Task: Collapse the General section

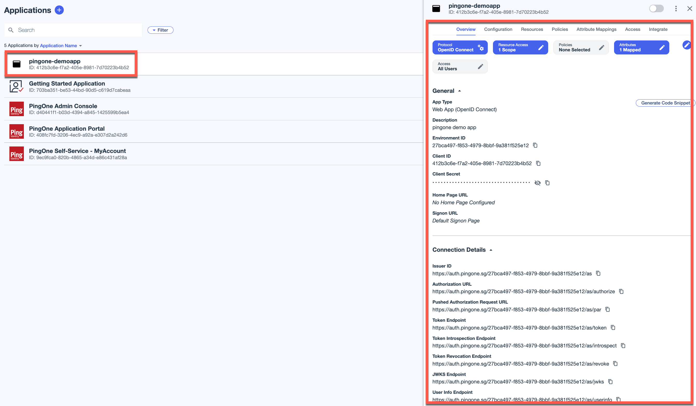Action: (459, 91)
